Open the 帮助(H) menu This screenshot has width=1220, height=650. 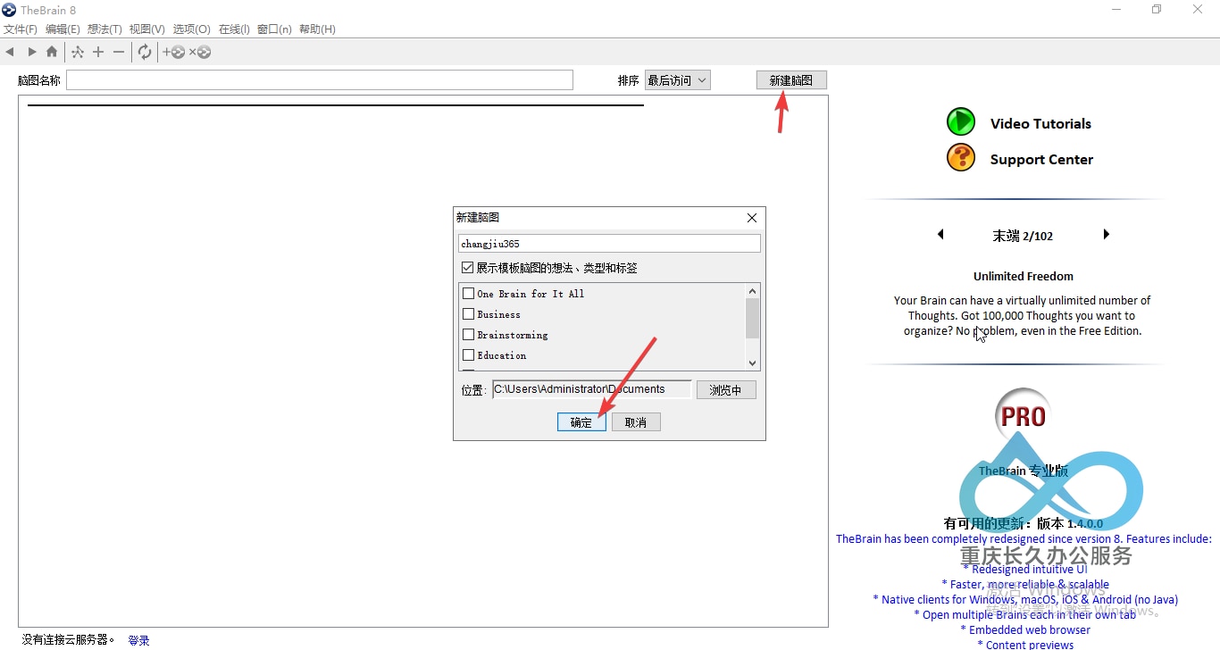(x=317, y=29)
